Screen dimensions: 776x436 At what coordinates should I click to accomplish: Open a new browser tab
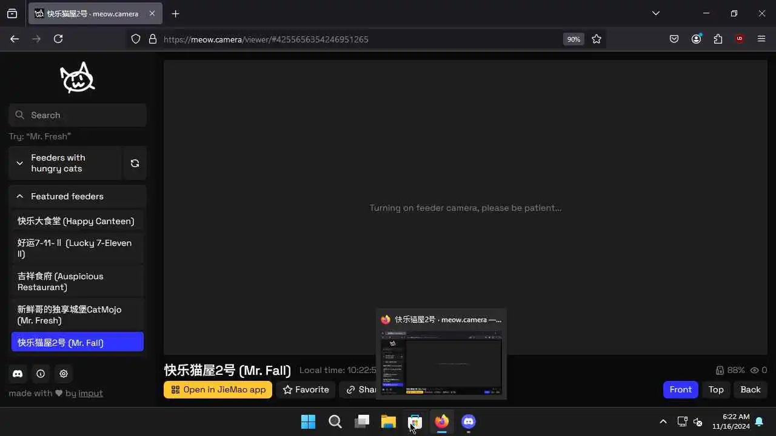tap(175, 13)
